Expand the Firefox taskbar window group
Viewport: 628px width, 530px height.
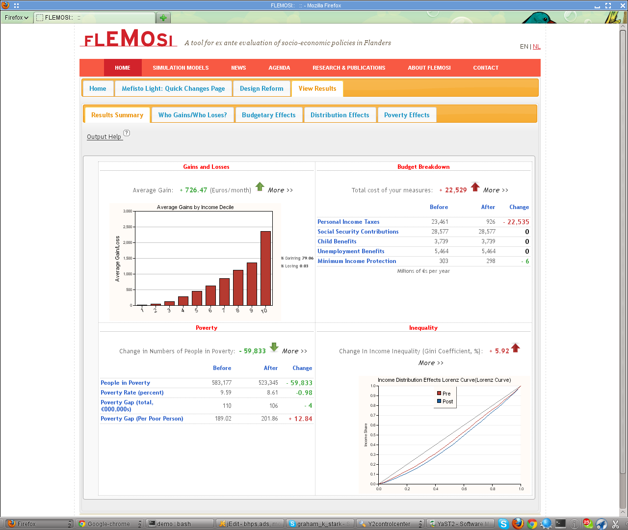tap(70, 524)
